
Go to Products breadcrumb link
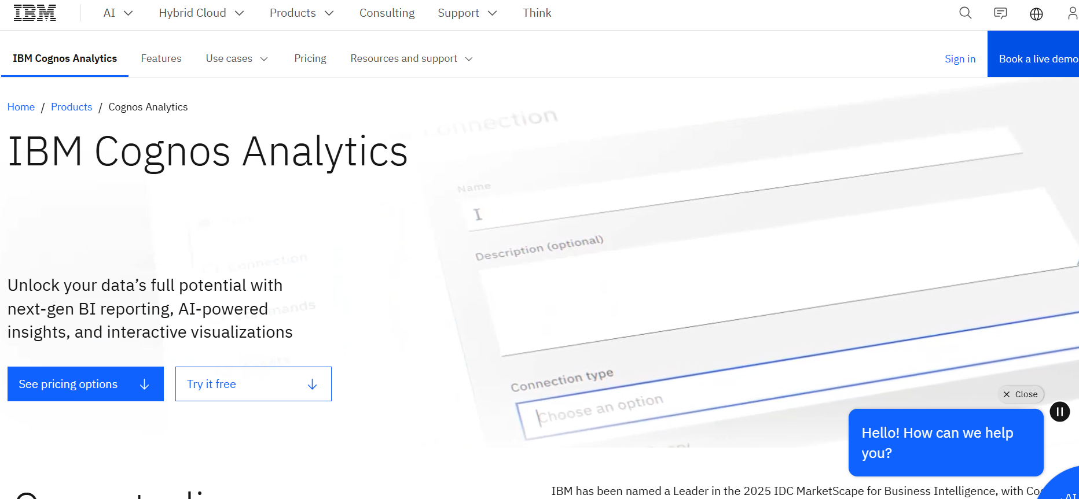point(71,107)
